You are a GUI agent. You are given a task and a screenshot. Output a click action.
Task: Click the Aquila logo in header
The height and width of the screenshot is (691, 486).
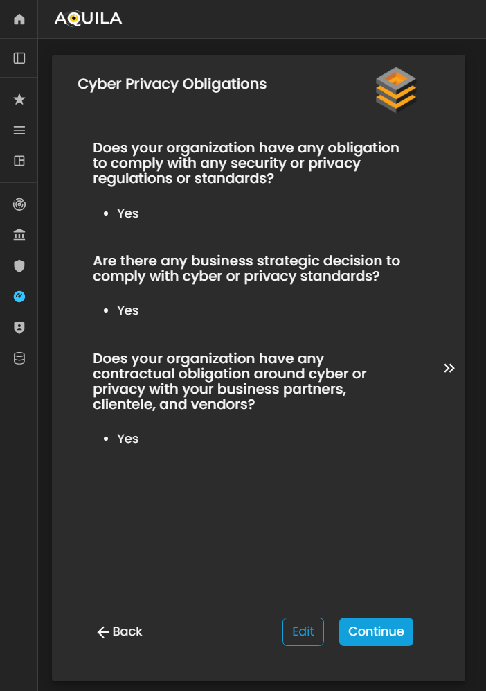(88, 19)
